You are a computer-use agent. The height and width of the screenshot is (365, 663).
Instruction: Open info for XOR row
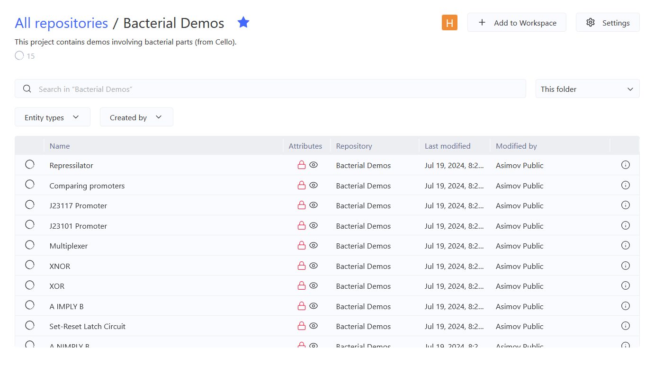point(625,286)
